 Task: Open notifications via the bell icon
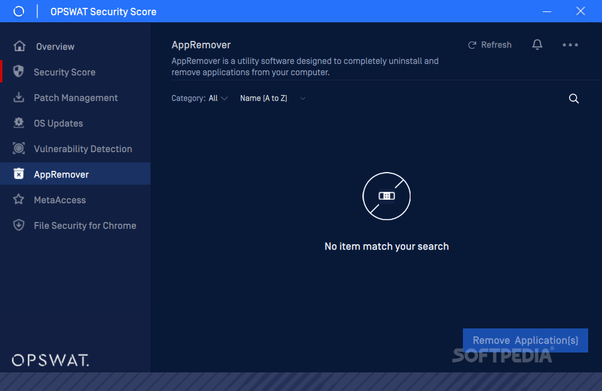click(x=537, y=45)
